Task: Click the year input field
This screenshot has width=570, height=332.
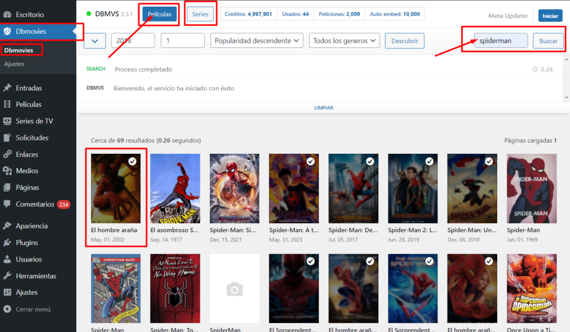Action: 133,41
